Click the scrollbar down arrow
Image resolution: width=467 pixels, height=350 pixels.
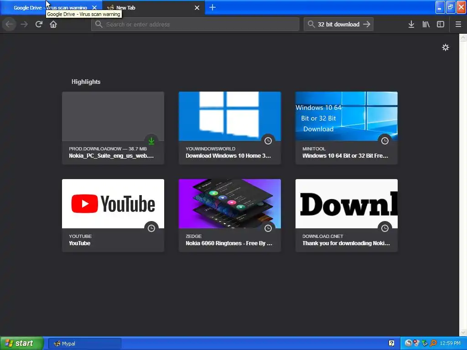[463, 332]
